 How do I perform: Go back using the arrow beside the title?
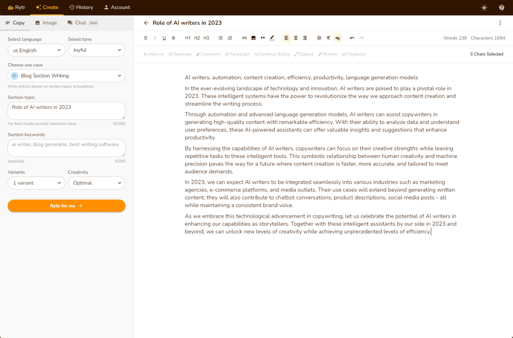pyautogui.click(x=146, y=23)
